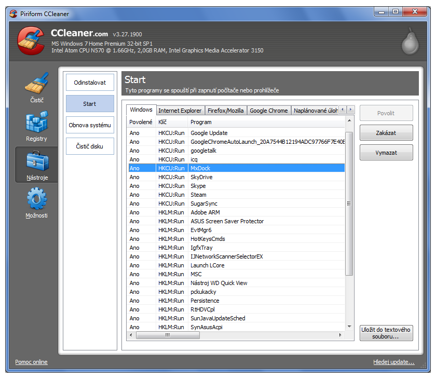Select the SkyDrive entry

point(236,177)
